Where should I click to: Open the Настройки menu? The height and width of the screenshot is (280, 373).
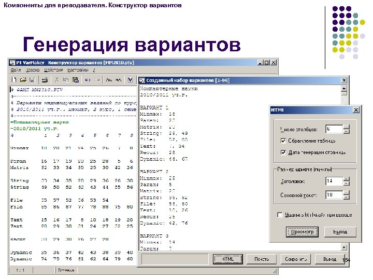[x=78, y=70]
